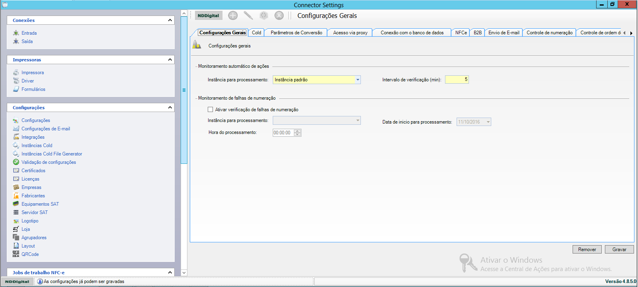Click the edit pencil toolbar icon
This screenshot has height=287, width=638.
point(248,16)
